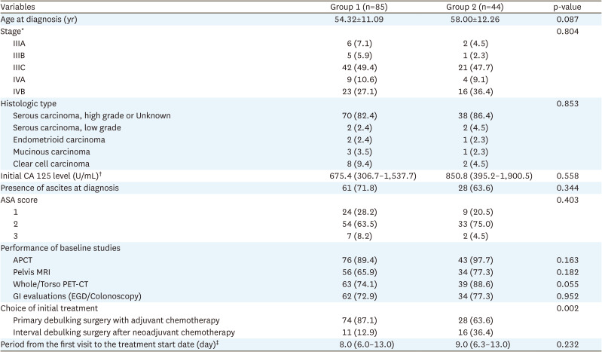The height and width of the screenshot is (352, 602).
Task: Click the value "58.00±12.26"
Action: 475,19
